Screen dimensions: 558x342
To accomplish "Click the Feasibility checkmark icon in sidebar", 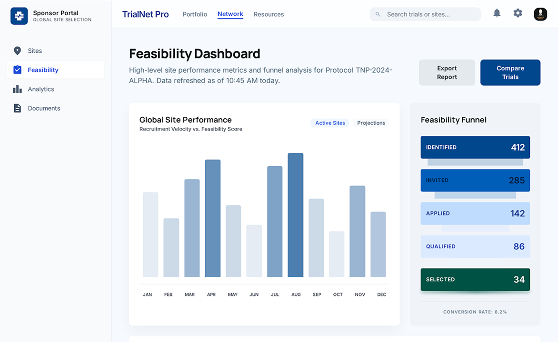I will pyautogui.click(x=18, y=69).
